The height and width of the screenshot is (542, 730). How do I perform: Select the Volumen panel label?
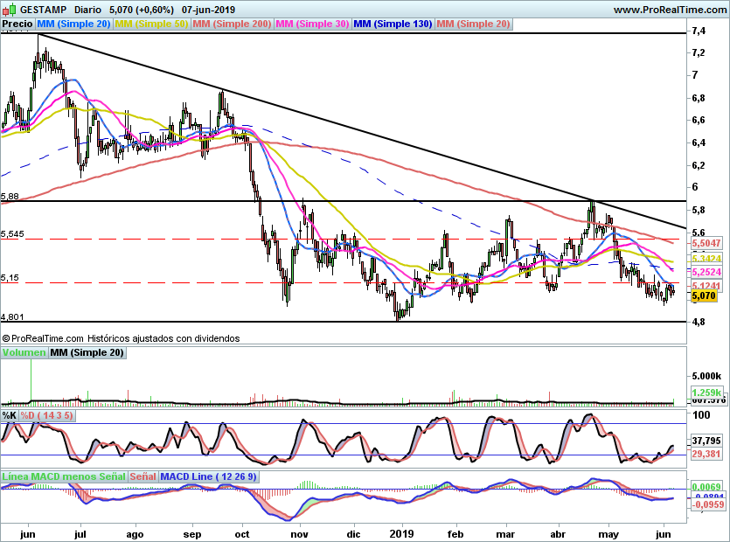point(24,352)
